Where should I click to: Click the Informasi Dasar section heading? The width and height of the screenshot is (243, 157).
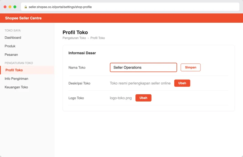82,53
